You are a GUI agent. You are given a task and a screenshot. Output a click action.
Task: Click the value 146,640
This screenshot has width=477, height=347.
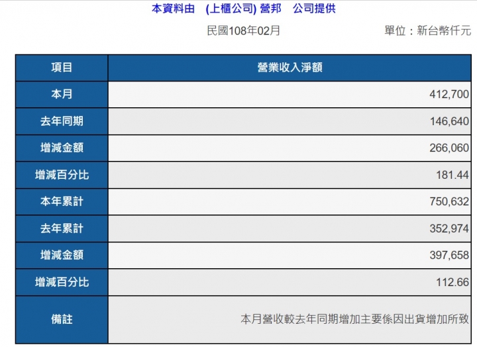[449, 121]
